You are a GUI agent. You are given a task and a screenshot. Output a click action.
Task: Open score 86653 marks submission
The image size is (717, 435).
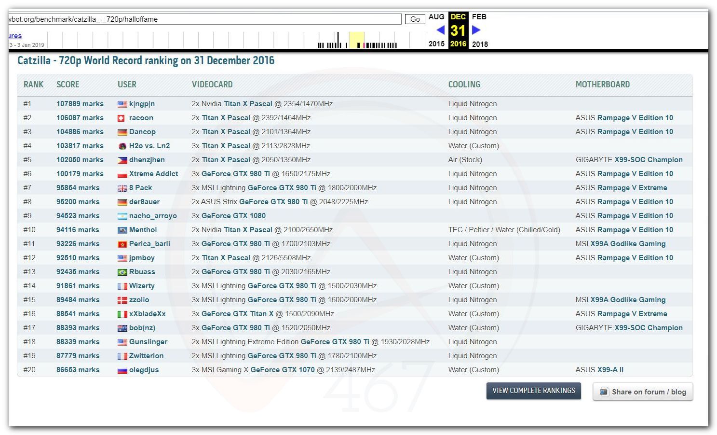[x=78, y=370]
